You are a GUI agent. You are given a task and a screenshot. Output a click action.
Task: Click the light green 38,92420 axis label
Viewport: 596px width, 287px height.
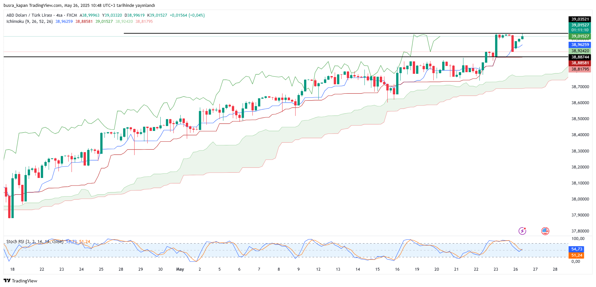[x=580, y=51]
